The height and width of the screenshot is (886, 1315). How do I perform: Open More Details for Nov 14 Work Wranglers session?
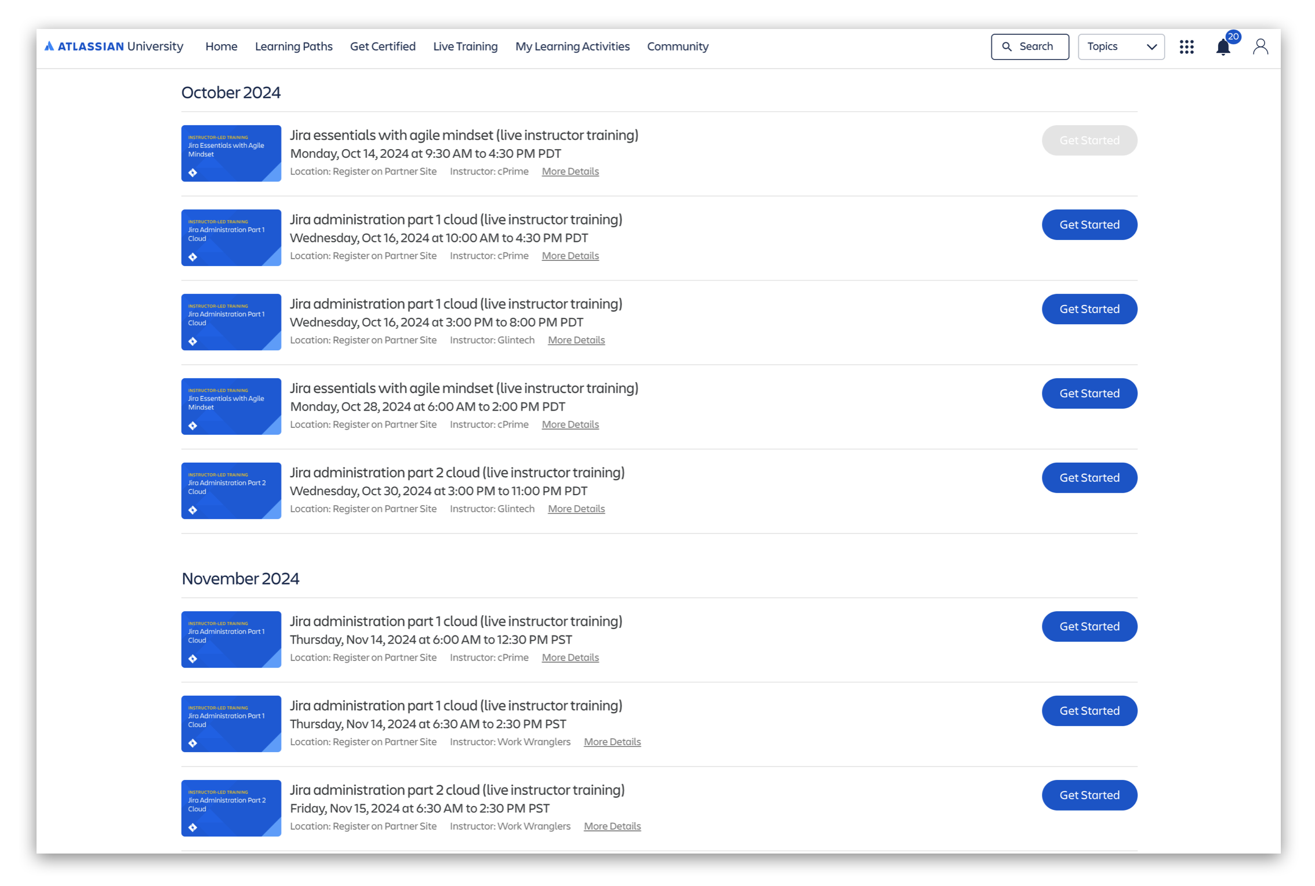[x=612, y=742]
